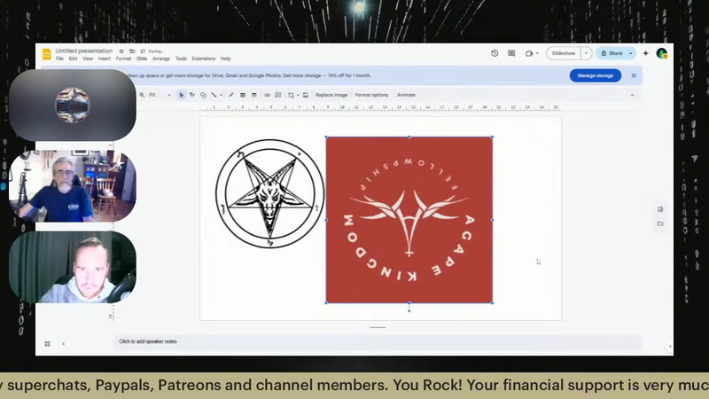The image size is (709, 399).
Task: Open version history clock icon
Action: tap(495, 53)
